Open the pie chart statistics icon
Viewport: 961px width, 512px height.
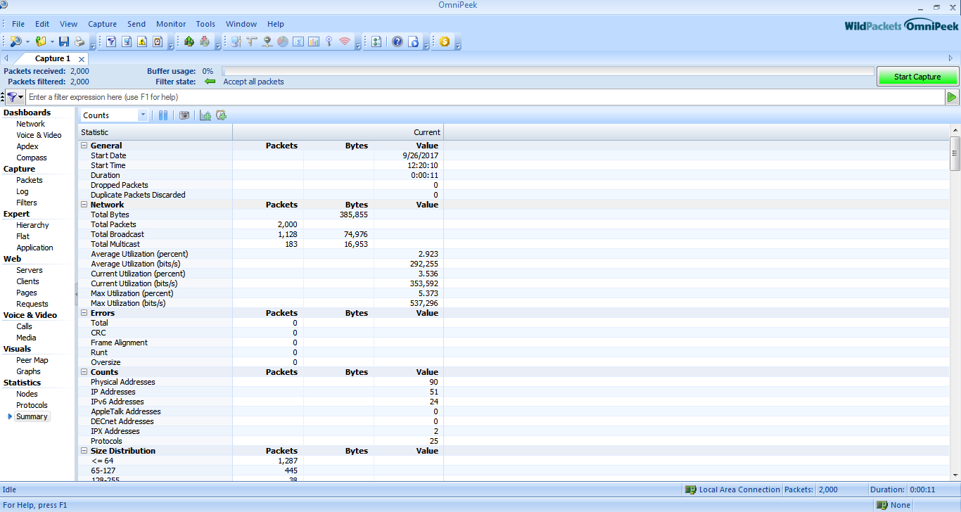(282, 42)
